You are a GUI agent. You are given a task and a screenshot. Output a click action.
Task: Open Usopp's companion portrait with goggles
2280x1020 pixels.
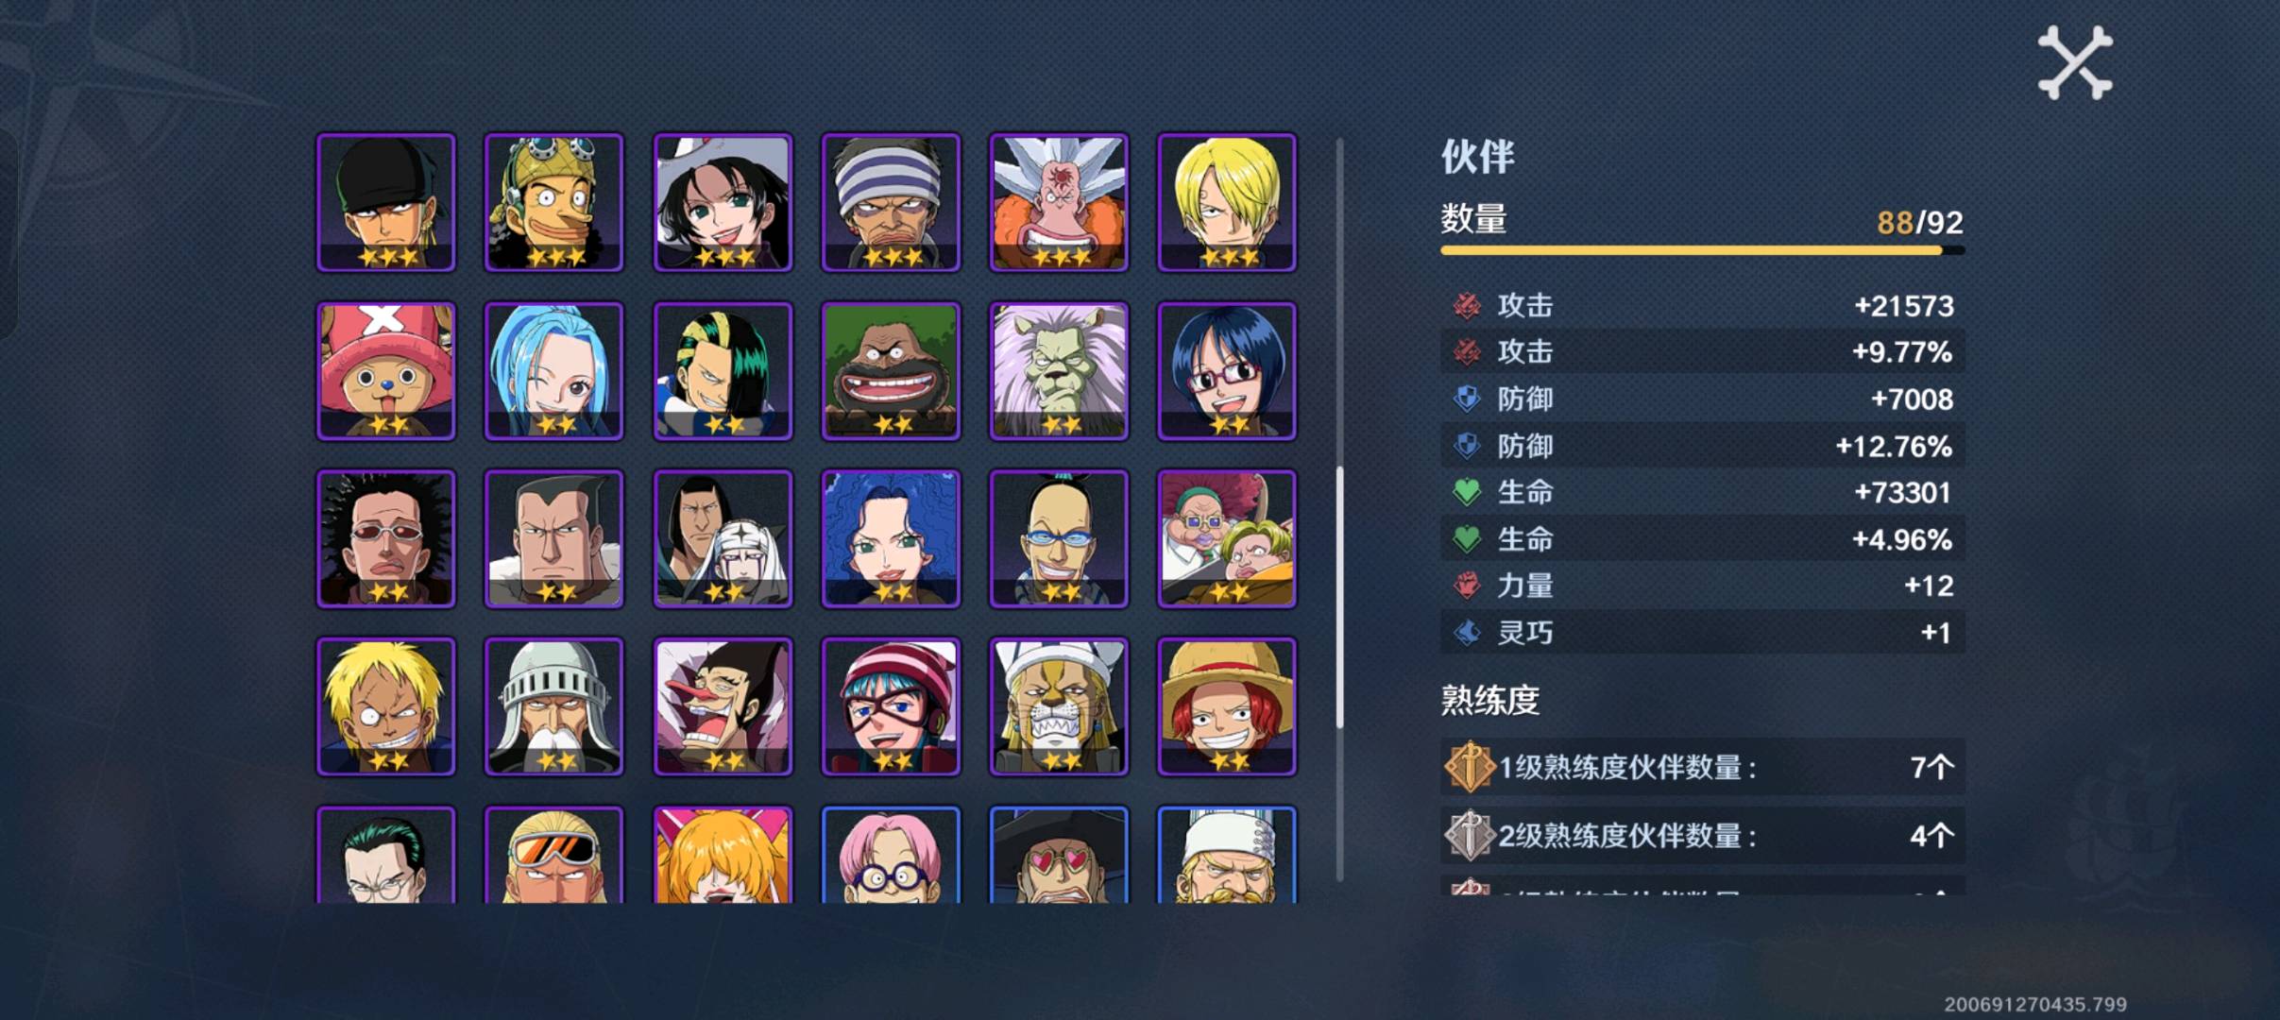pos(554,202)
